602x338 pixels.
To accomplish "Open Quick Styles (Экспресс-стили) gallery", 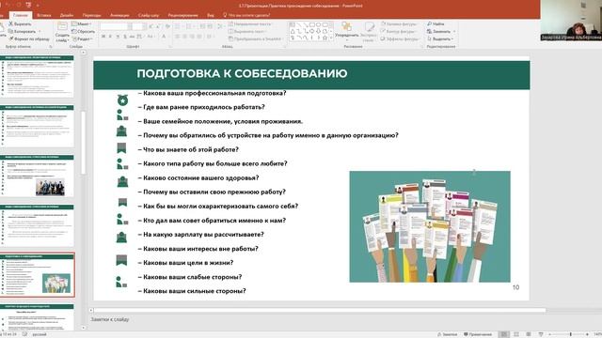I will (x=369, y=32).
